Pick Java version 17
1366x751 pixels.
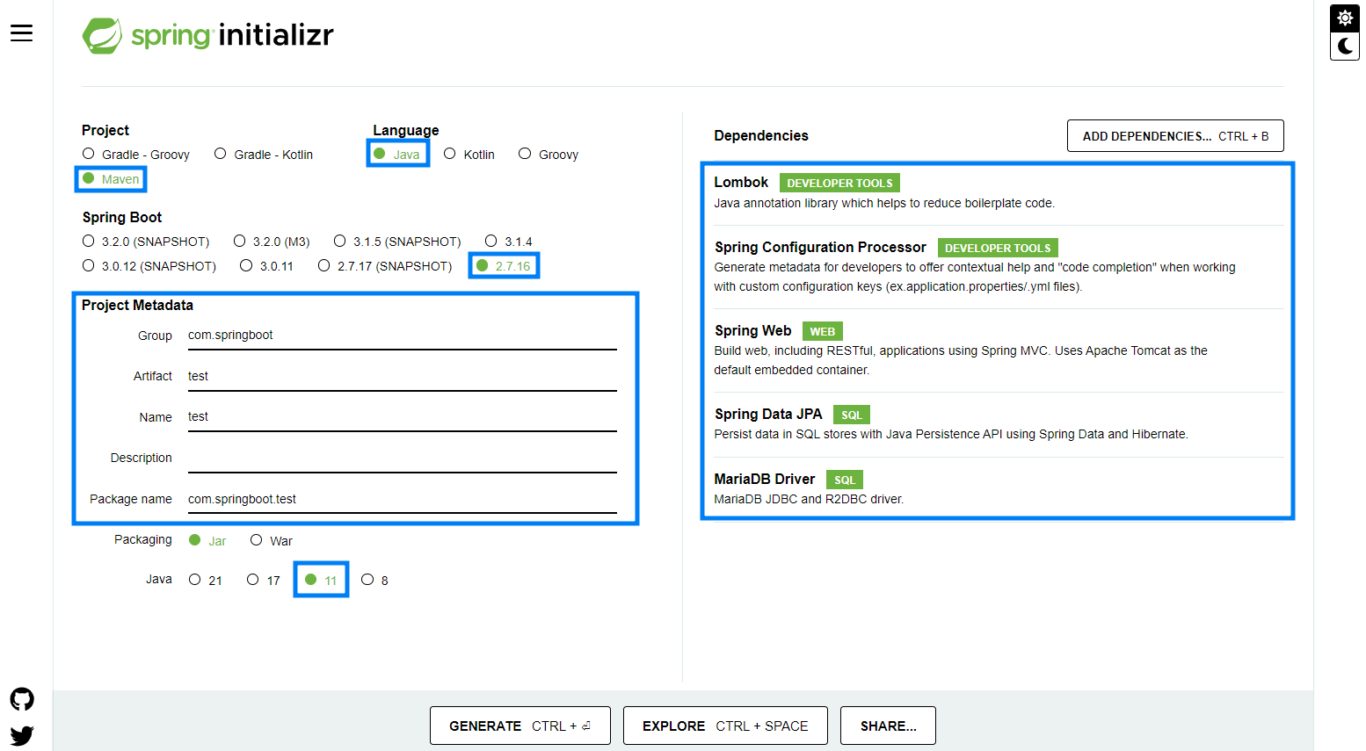pyautogui.click(x=264, y=581)
